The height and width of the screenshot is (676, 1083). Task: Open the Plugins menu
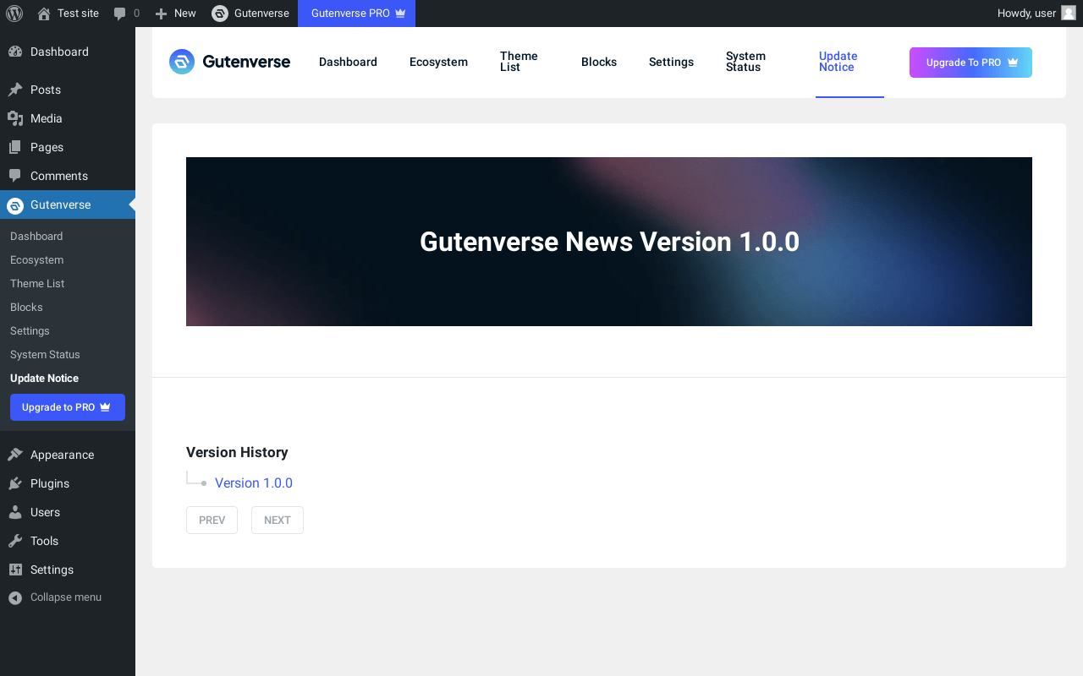click(x=68, y=483)
